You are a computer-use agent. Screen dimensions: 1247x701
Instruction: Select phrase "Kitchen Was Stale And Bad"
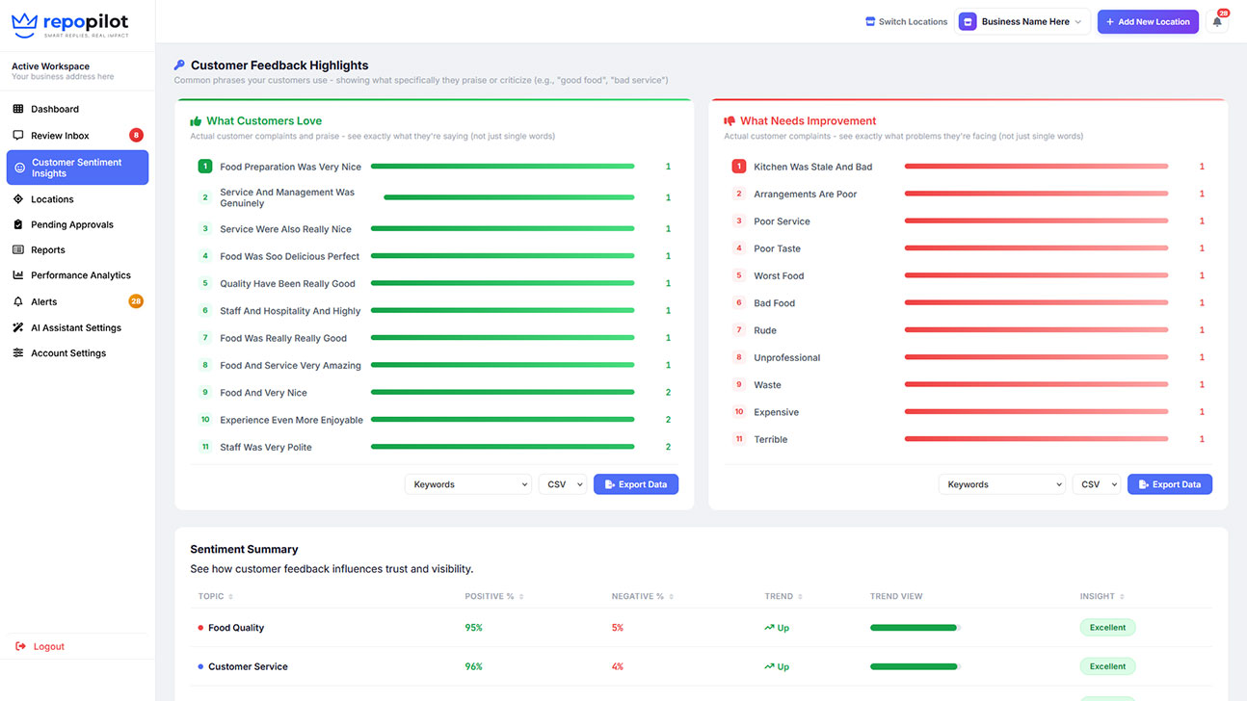pos(812,167)
